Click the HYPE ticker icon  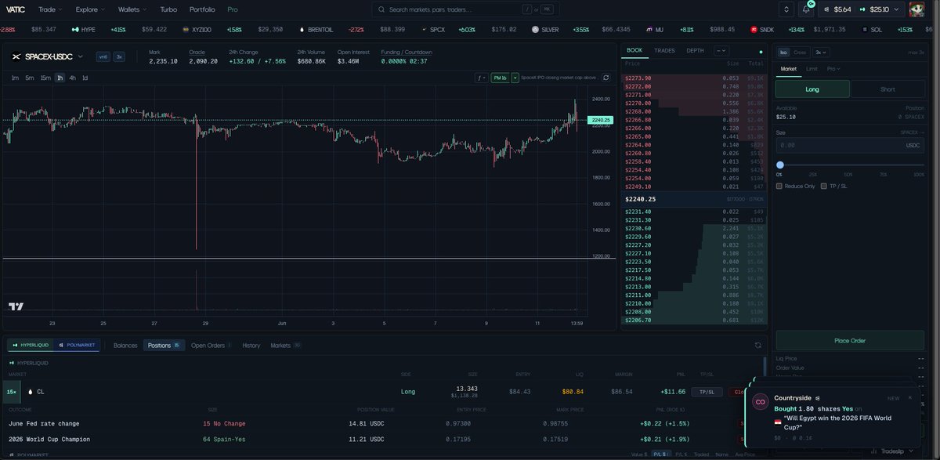click(75, 29)
